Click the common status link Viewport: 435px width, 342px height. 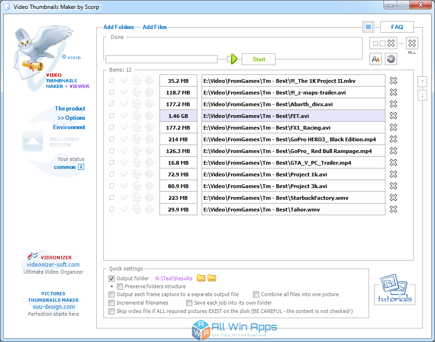[65, 167]
